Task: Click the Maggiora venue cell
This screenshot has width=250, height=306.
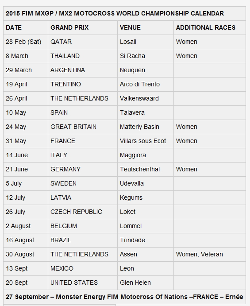Action: click(146, 155)
